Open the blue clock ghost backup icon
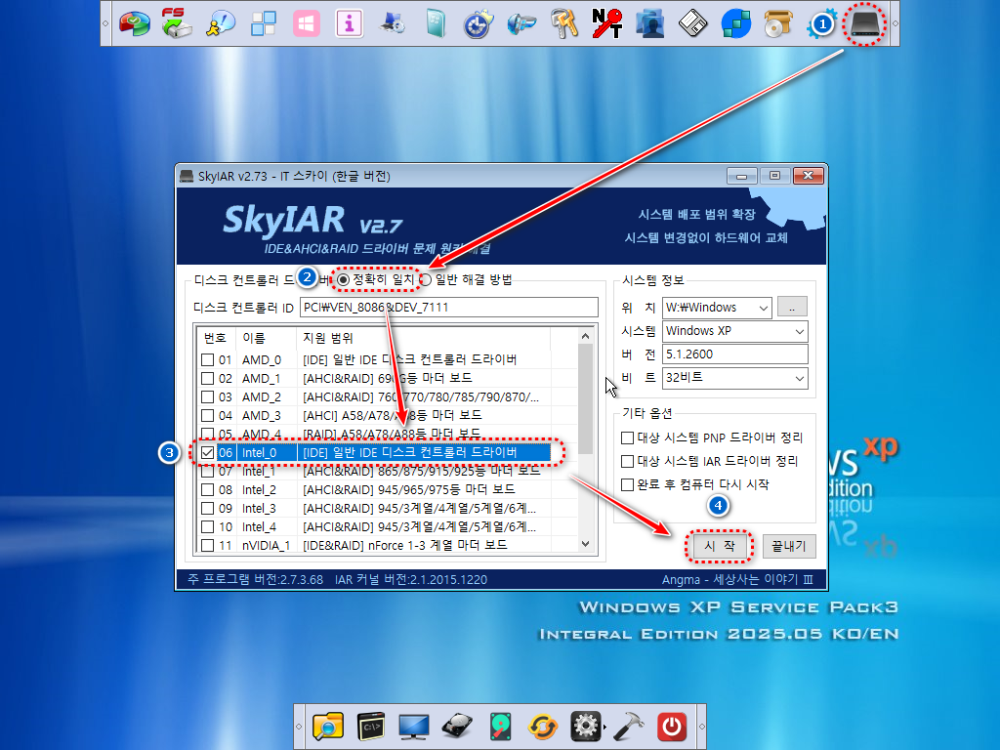Image resolution: width=1000 pixels, height=750 pixels. click(479, 24)
